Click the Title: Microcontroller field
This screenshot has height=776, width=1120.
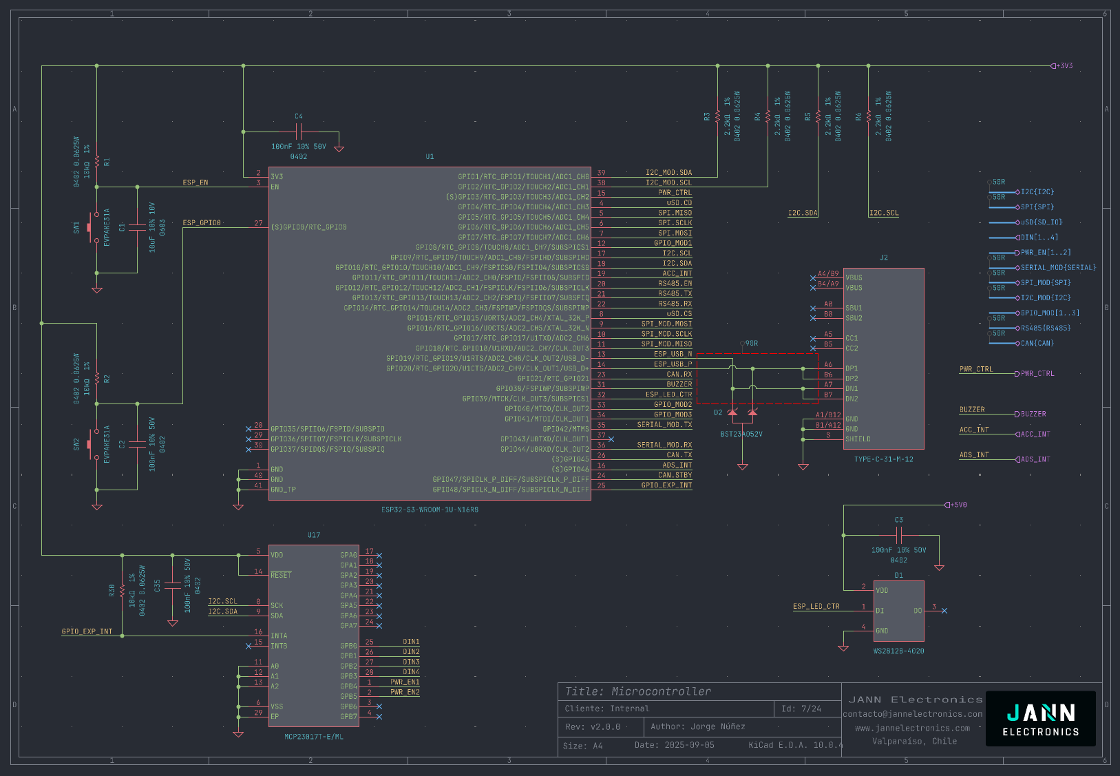[638, 691]
